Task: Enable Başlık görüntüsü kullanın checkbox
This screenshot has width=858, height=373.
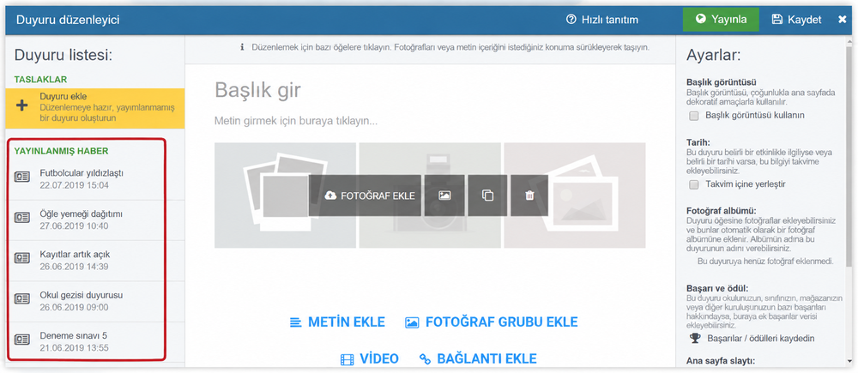Action: pyautogui.click(x=694, y=116)
